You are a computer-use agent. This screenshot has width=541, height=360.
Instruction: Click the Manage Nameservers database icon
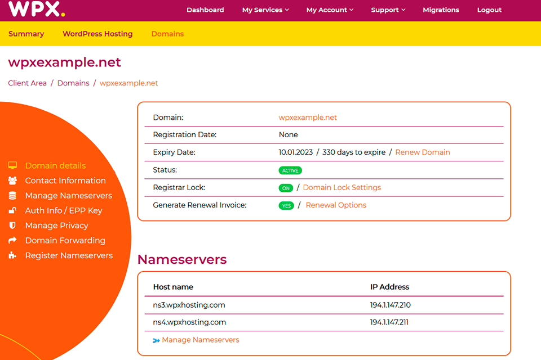pos(12,196)
